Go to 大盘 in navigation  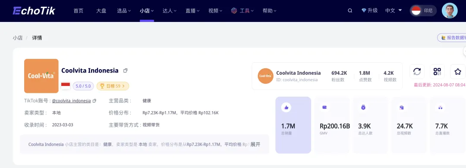tap(101, 11)
